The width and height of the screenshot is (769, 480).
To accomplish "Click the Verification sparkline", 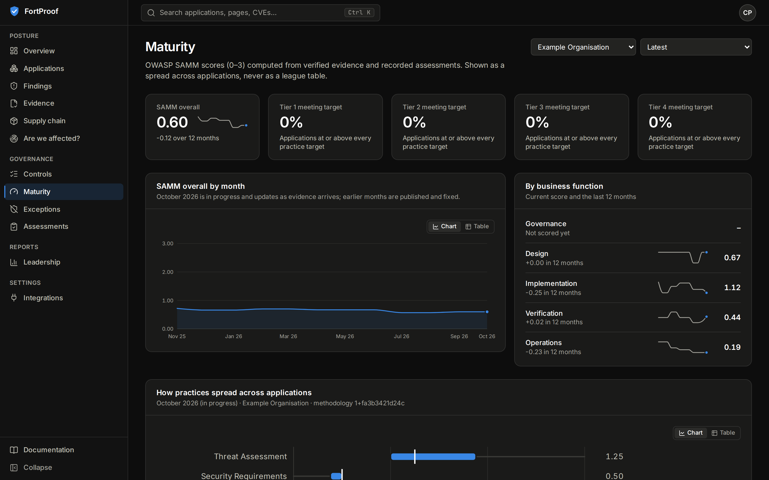I will click(x=682, y=317).
